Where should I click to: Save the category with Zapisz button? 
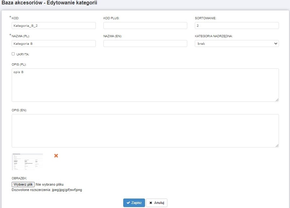click(x=134, y=203)
